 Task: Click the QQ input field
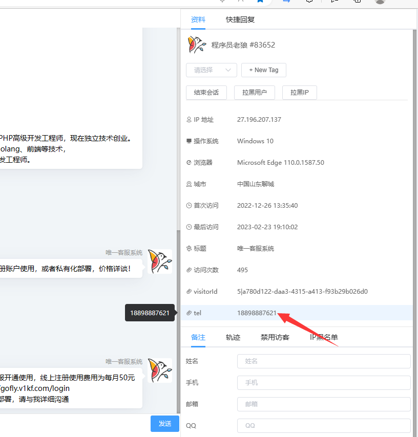(323, 425)
